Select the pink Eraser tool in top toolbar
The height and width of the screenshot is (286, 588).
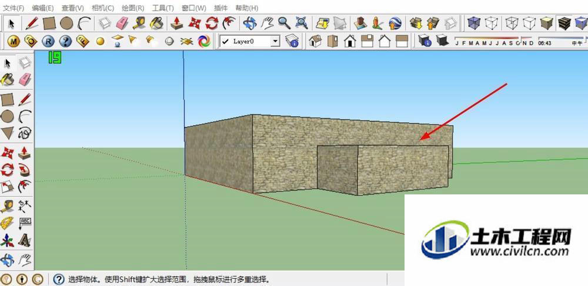point(122,23)
